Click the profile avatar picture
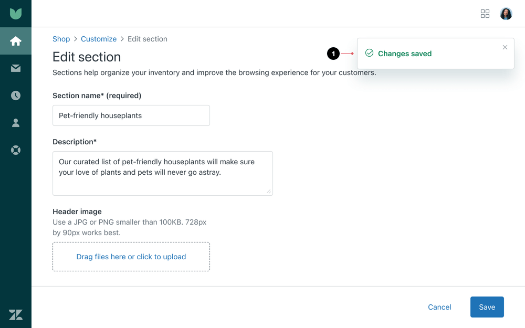Viewport: 525px width, 328px height. coord(506,14)
